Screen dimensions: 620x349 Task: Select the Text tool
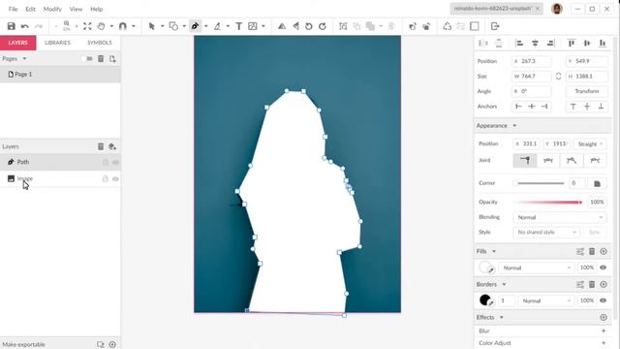(x=239, y=26)
